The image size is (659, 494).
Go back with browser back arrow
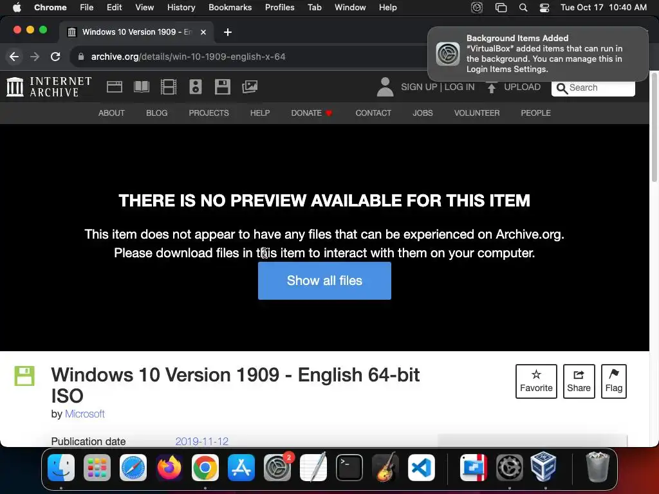point(14,57)
